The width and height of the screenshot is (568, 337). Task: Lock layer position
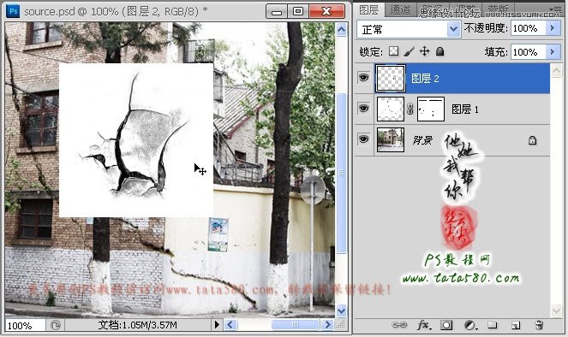coord(424,51)
